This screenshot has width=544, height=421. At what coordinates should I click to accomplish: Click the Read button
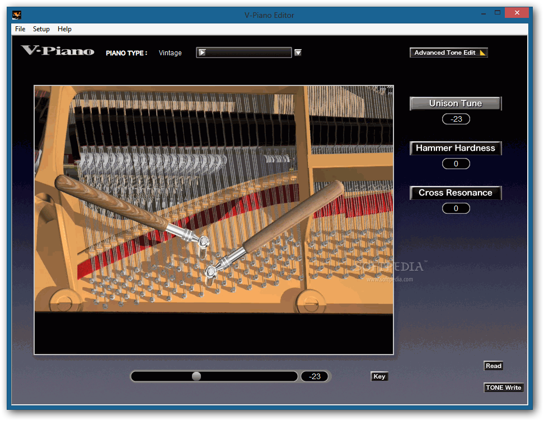coord(493,366)
